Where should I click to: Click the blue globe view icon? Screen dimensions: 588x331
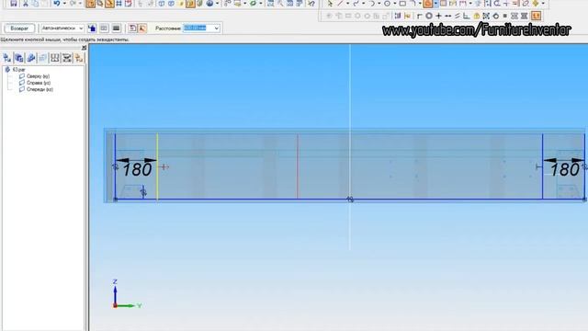(210, 4)
